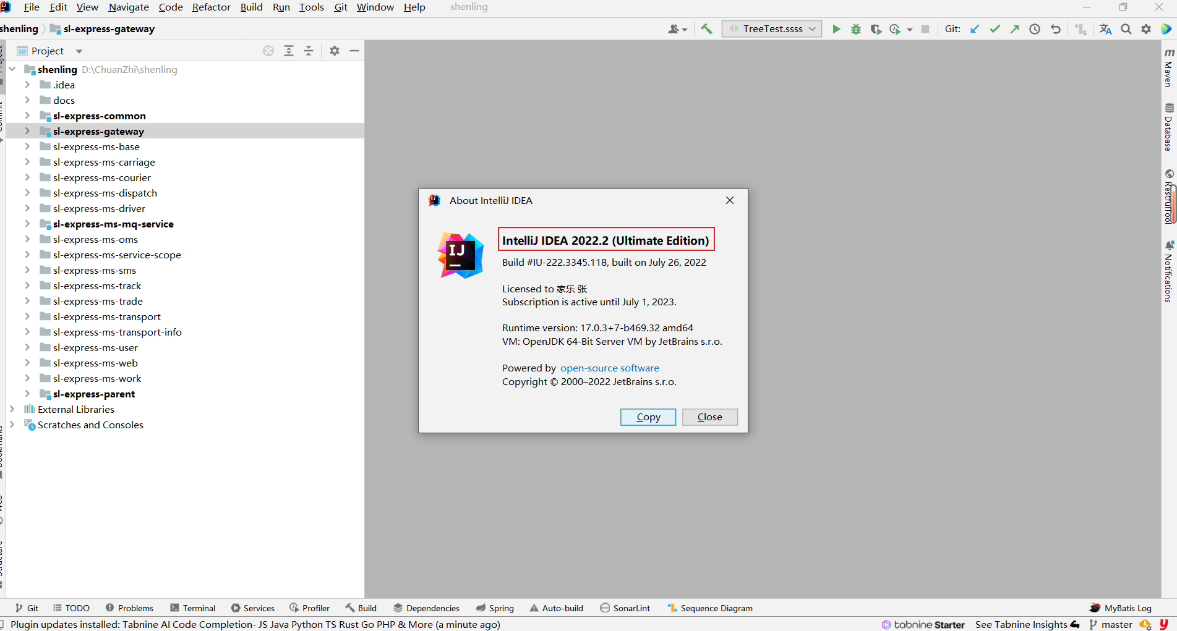Commit changes with the green checkmark
Image resolution: width=1177 pixels, height=631 pixels.
point(995,29)
